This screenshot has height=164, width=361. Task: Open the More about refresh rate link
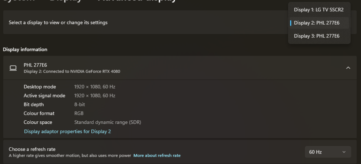pyautogui.click(x=157, y=156)
